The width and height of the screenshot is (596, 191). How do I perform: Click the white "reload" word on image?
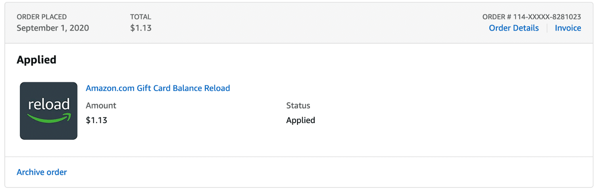[49, 104]
